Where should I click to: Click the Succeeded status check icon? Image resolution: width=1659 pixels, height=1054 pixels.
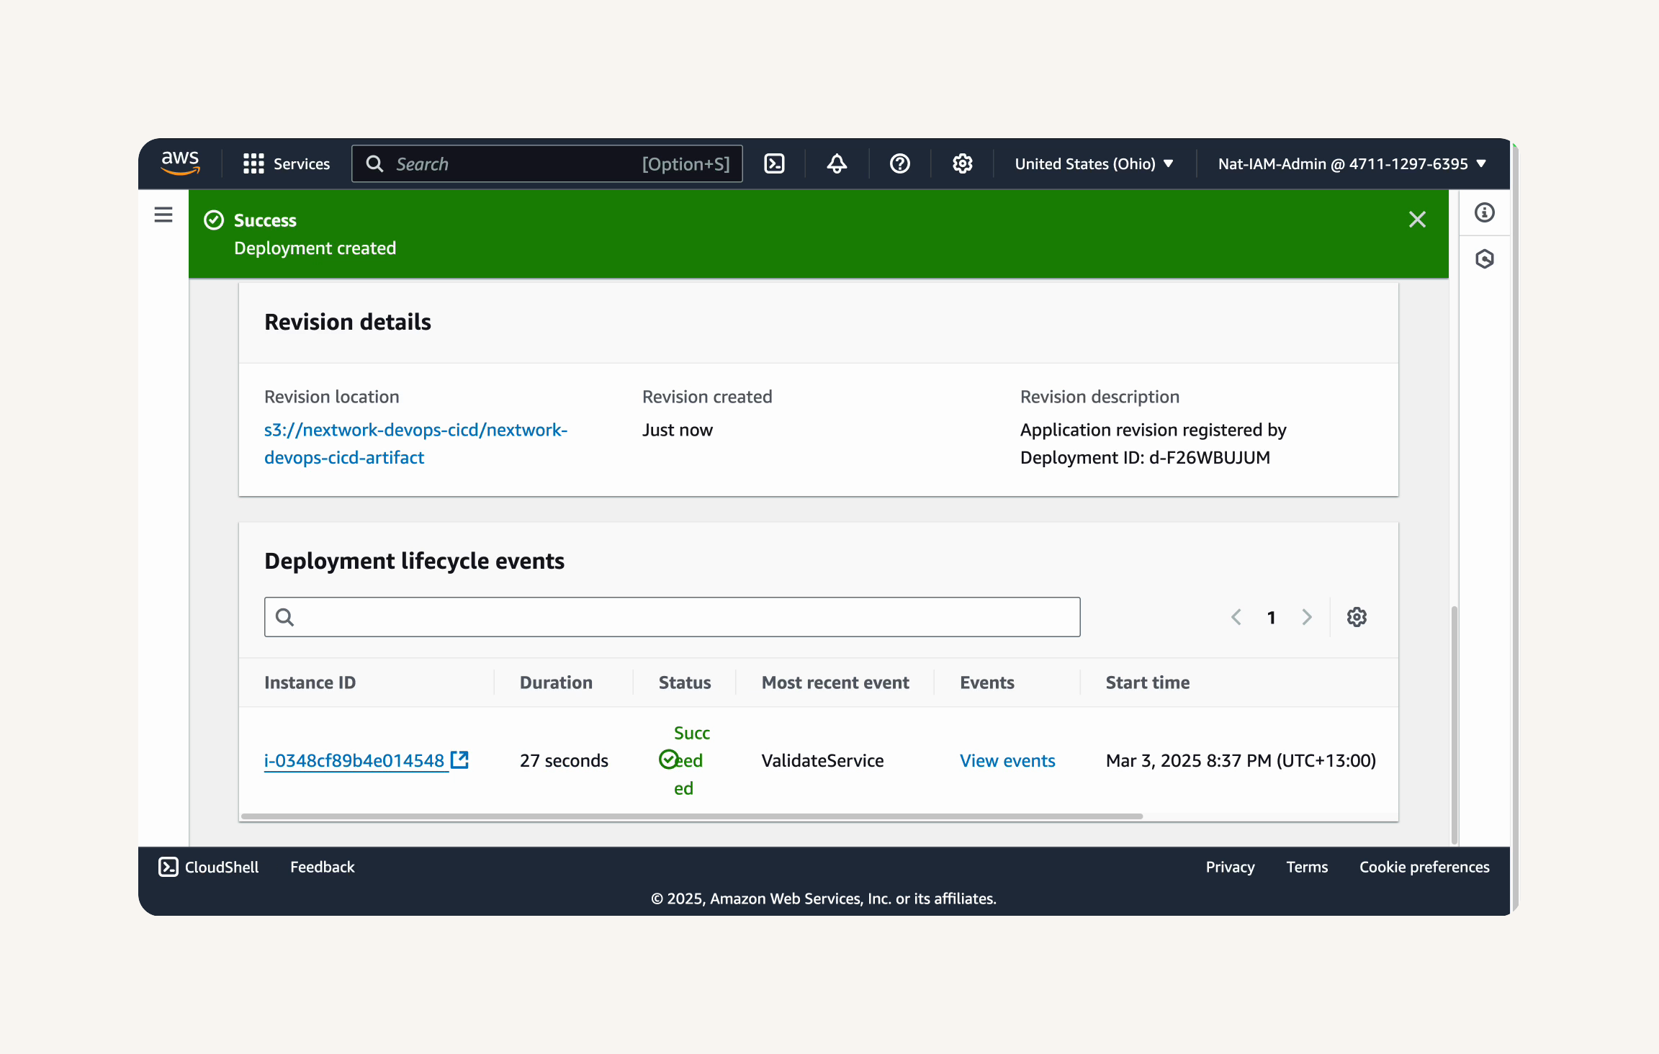(x=668, y=760)
